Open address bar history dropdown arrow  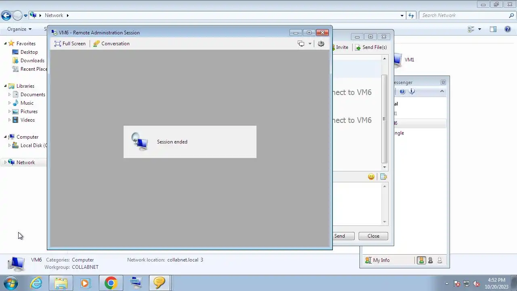[402, 15]
